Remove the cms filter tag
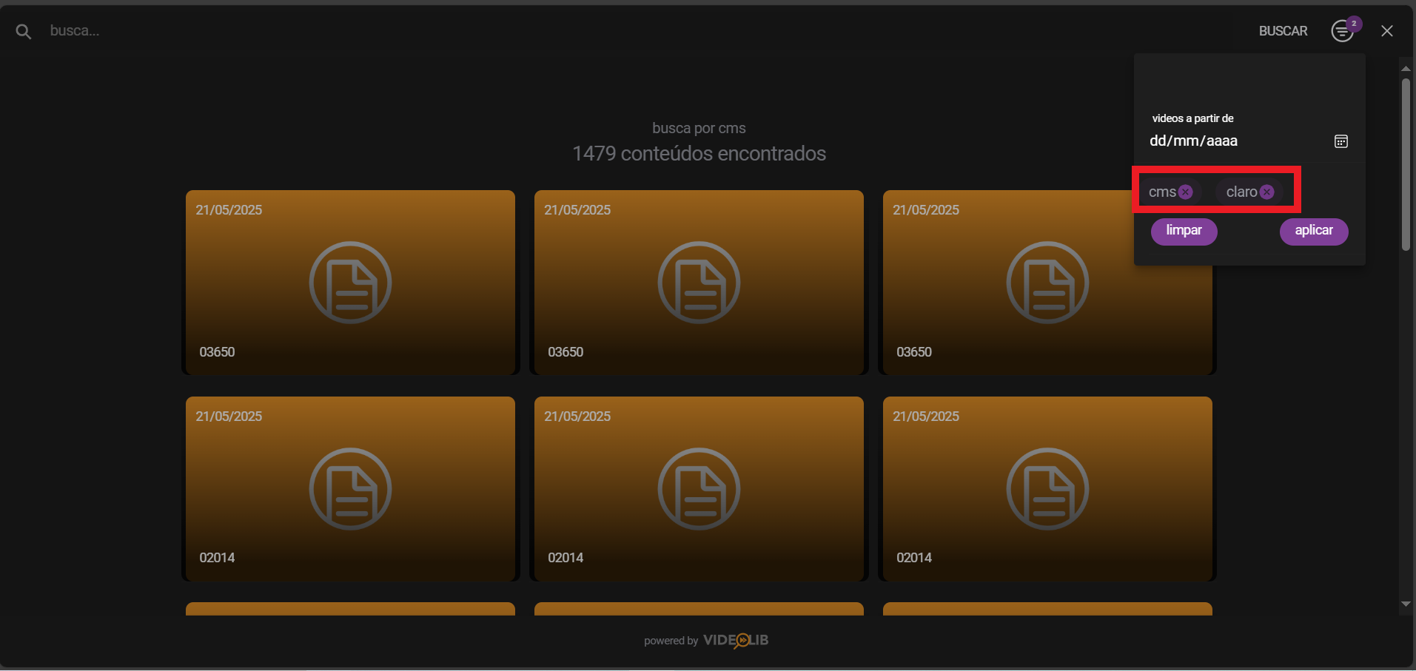Screen dimensions: 1416x671 1187,191
